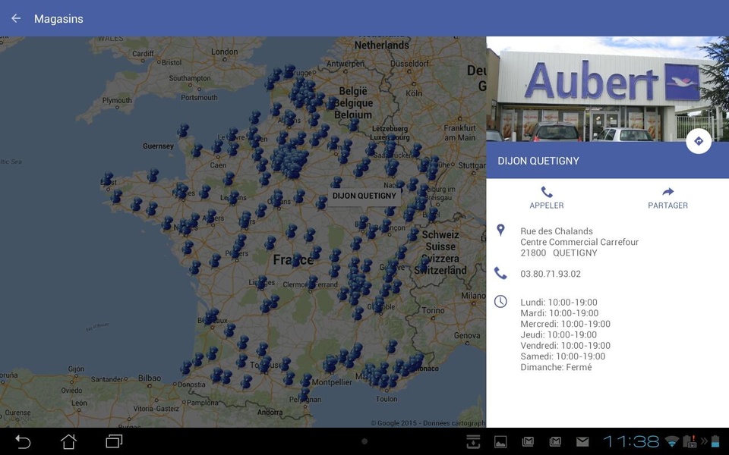This screenshot has height=455, width=729.
Task: Open the download notification icon
Action: click(473, 441)
